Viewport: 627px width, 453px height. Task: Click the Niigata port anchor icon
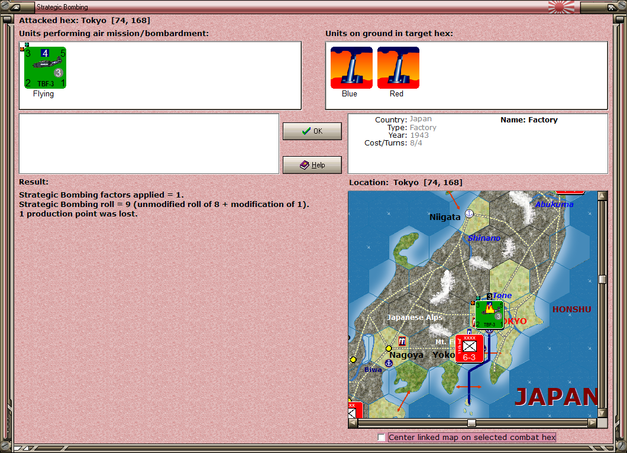coord(470,213)
